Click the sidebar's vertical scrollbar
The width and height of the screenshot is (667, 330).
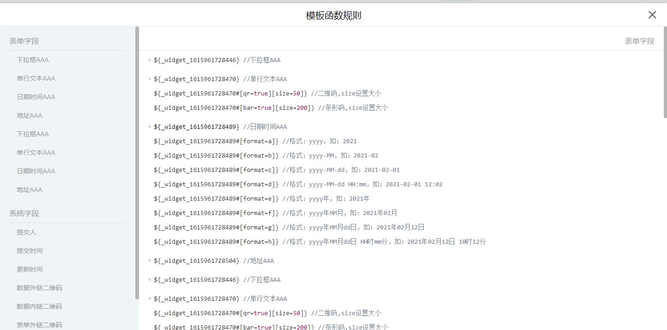click(137, 162)
